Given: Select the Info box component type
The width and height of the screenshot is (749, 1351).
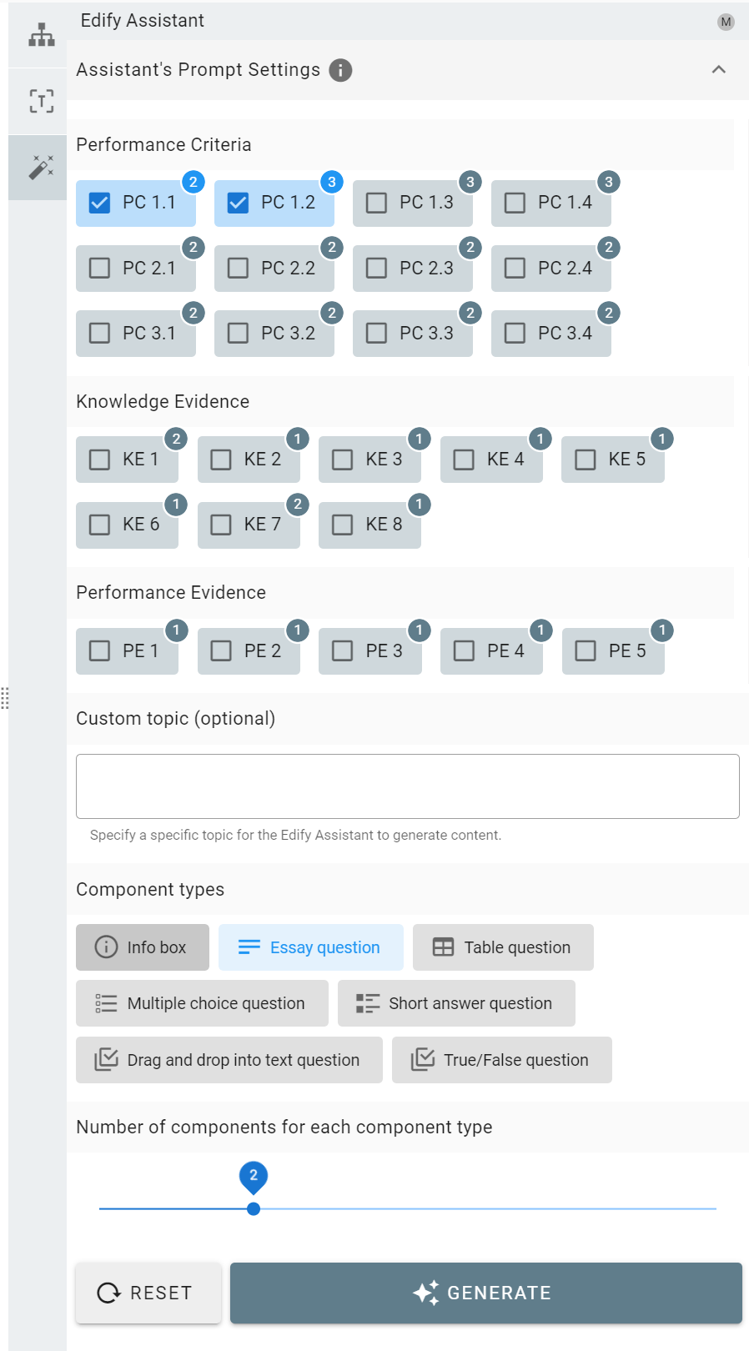Looking at the screenshot, I should click(x=143, y=947).
